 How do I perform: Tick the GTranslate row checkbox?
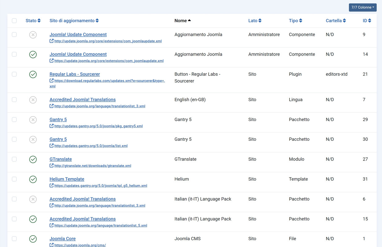[14, 159]
